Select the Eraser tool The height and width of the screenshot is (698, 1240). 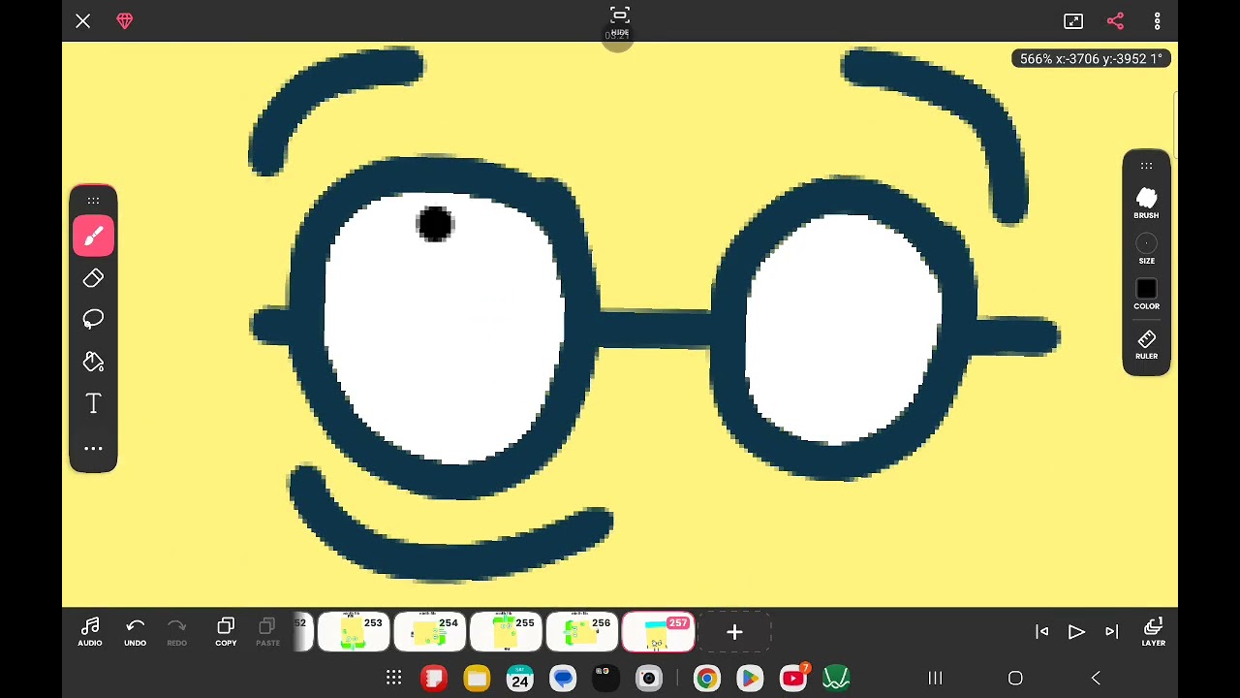(93, 278)
